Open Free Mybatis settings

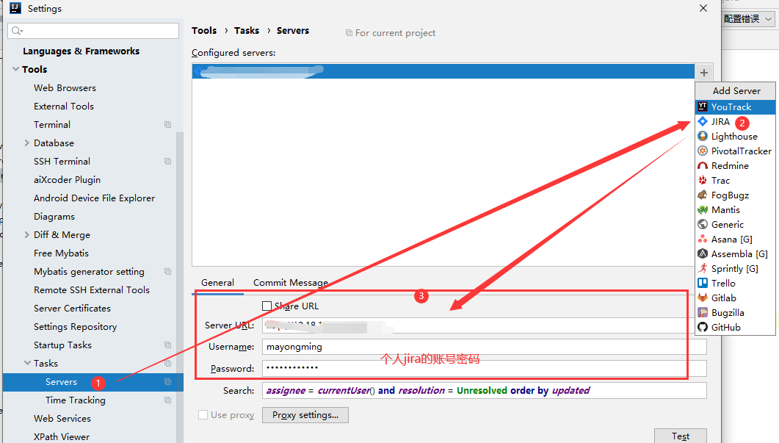pos(61,253)
